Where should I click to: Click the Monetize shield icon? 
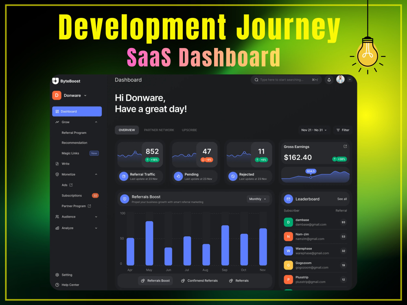pos(57,174)
